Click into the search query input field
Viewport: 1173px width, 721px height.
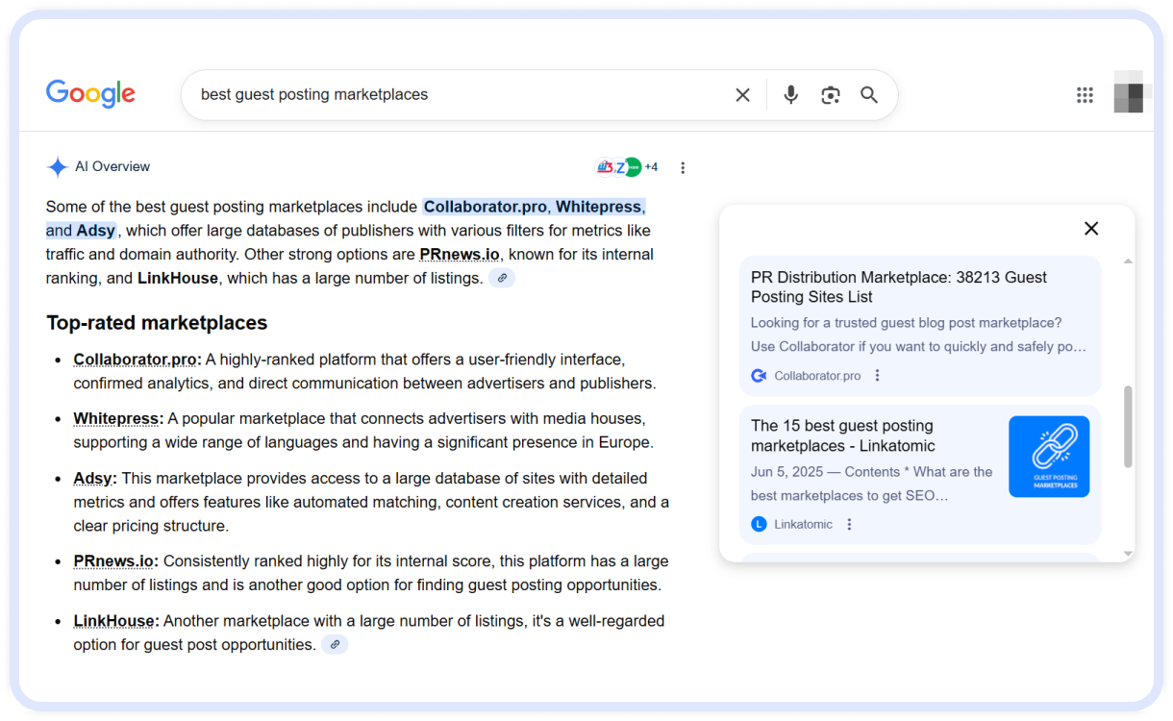tap(452, 95)
